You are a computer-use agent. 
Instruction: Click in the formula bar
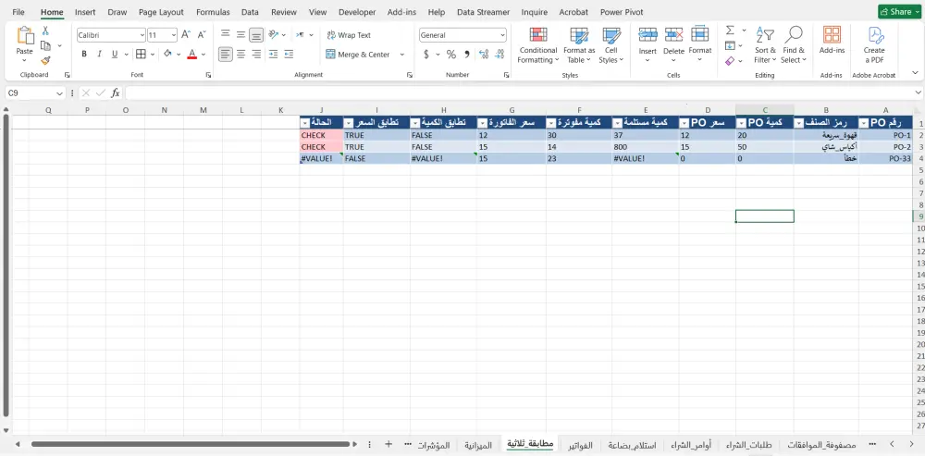click(519, 93)
